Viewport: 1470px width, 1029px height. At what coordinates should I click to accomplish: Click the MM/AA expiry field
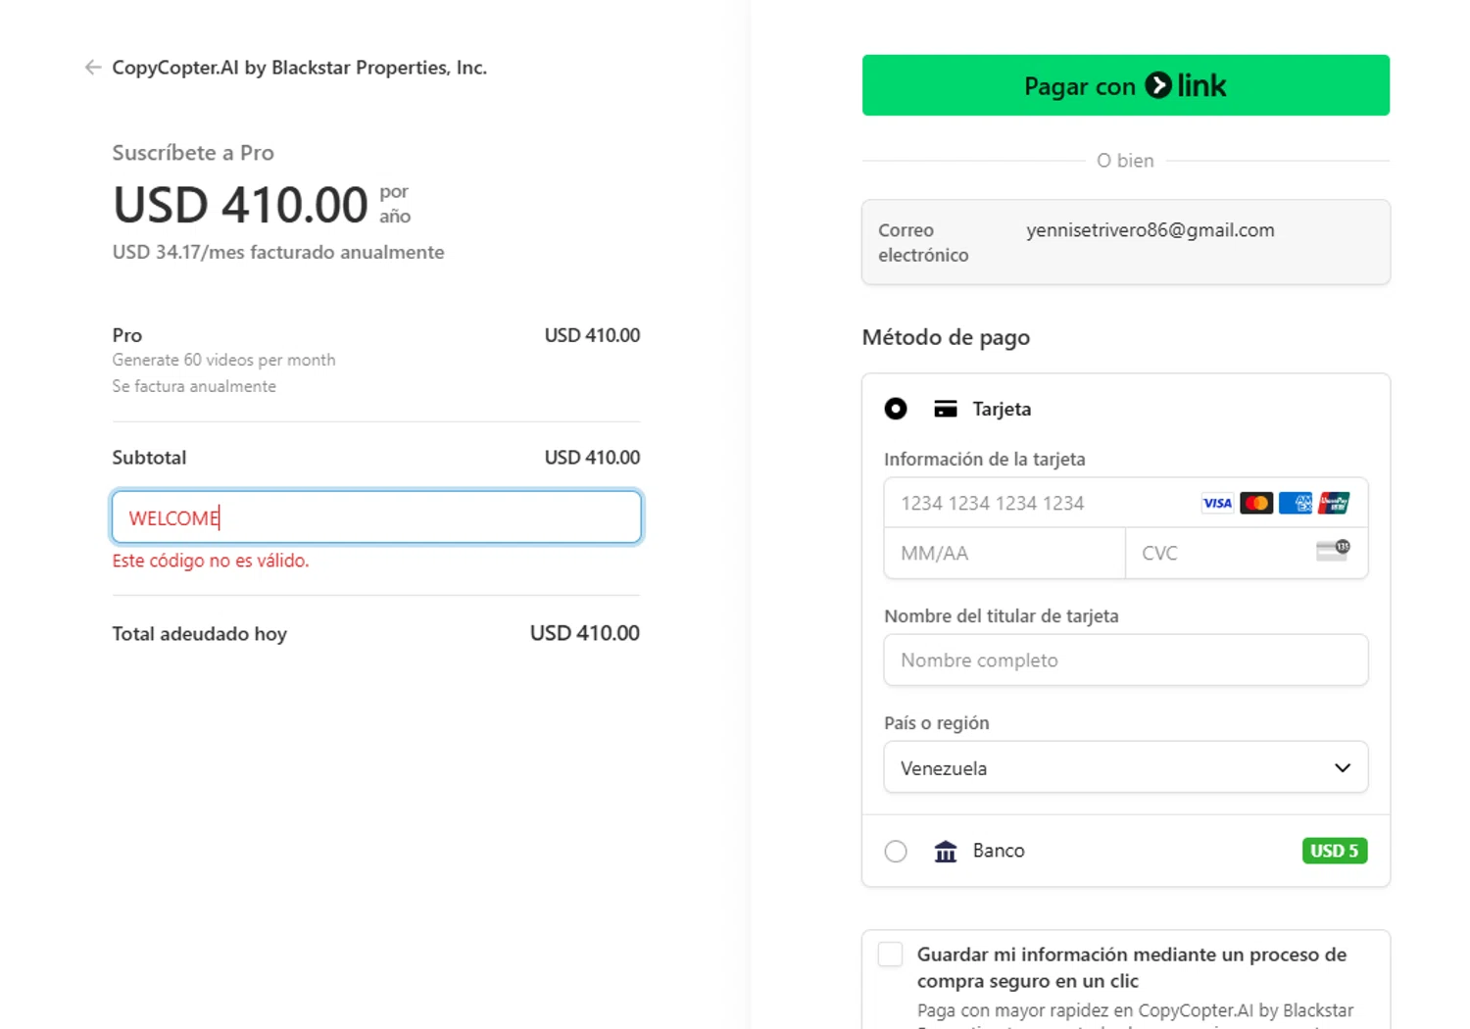coord(1004,553)
